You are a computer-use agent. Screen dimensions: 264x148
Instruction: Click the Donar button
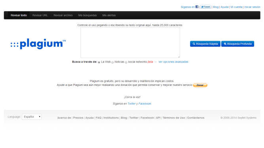[x=200, y=85]
